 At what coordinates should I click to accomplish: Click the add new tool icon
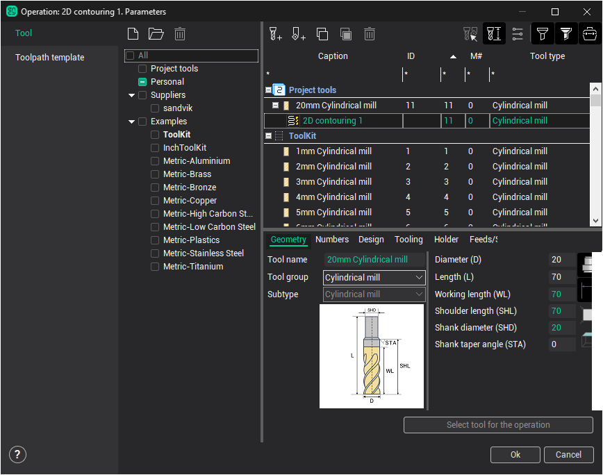coord(276,33)
